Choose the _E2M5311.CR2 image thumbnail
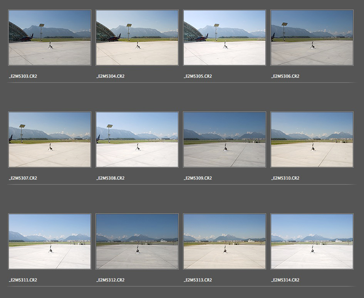Screen dimensions: 364x298 [x=50, y=241]
